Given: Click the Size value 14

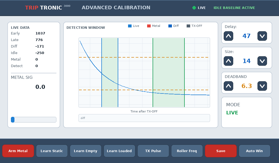Looking at the screenshot, I should tap(246, 61).
